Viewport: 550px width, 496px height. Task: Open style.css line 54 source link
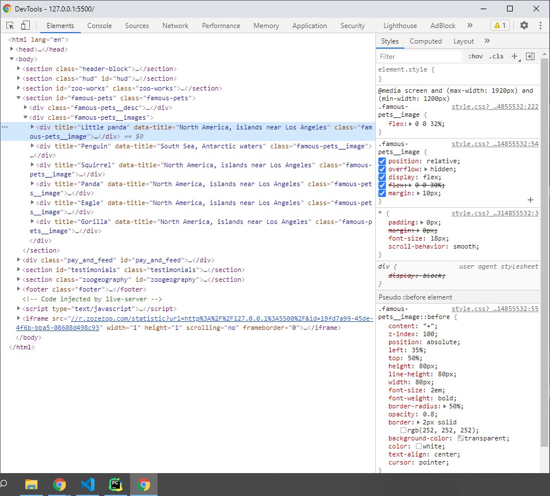(x=494, y=144)
